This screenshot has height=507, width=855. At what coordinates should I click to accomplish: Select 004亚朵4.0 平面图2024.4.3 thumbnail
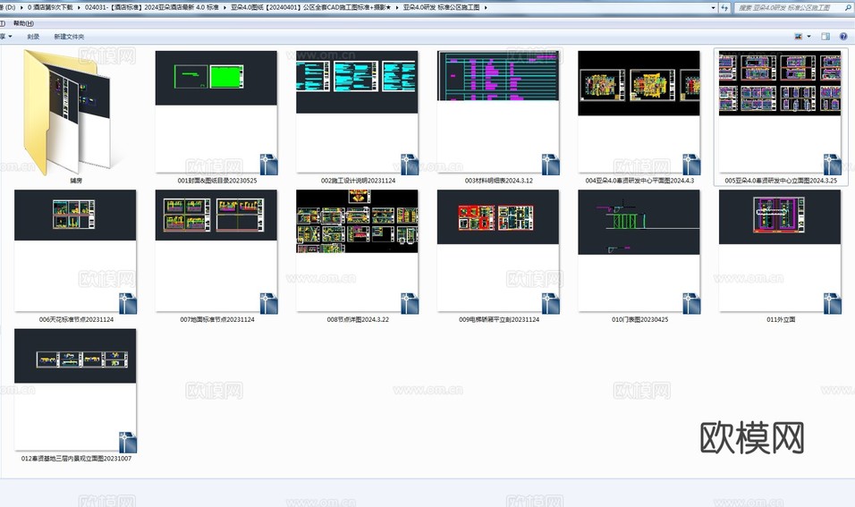tap(639, 112)
